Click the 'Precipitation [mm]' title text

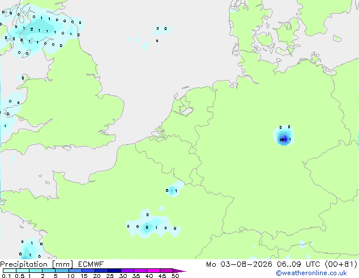tap(36, 264)
